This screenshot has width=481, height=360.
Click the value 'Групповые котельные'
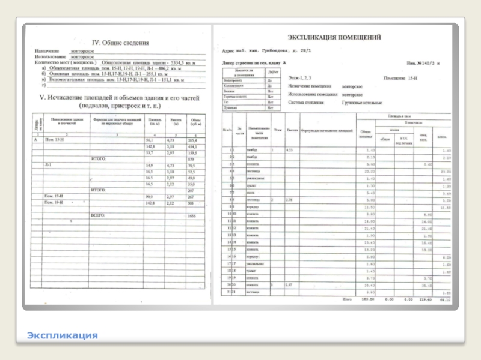pyautogui.click(x=362, y=103)
